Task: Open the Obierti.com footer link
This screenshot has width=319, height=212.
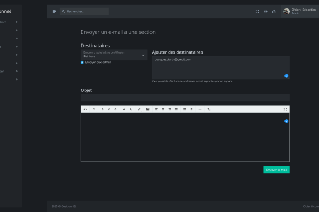Action: click(x=310, y=206)
